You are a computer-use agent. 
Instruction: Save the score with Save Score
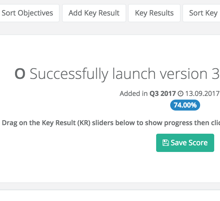pyautogui.click(x=185, y=143)
